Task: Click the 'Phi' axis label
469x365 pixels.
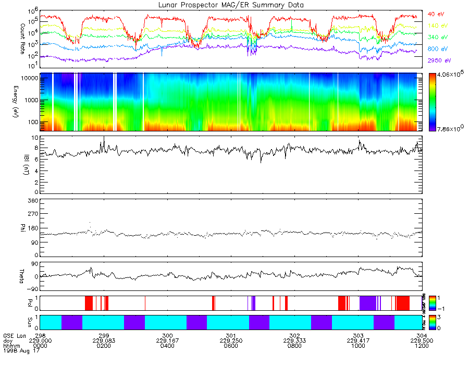Action: 22,228
